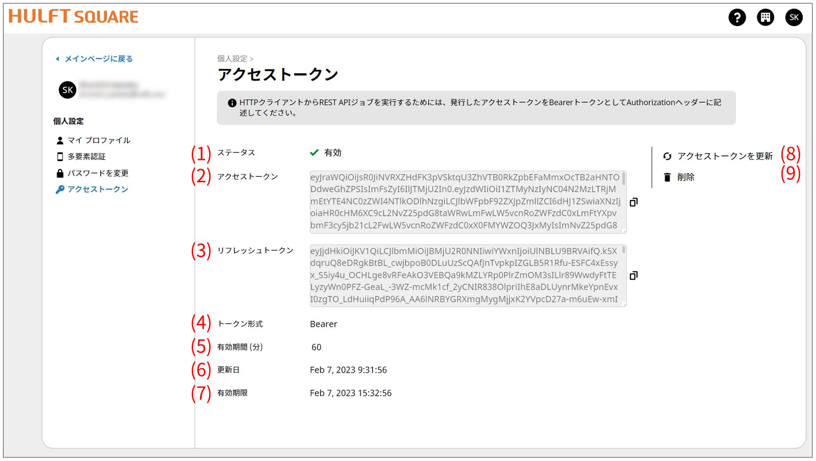
Task: Click アクセストークンを更新 button
Action: 725,156
